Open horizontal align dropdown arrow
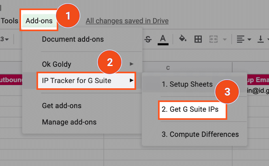The height and width of the screenshot is (166, 269). coord(249,40)
